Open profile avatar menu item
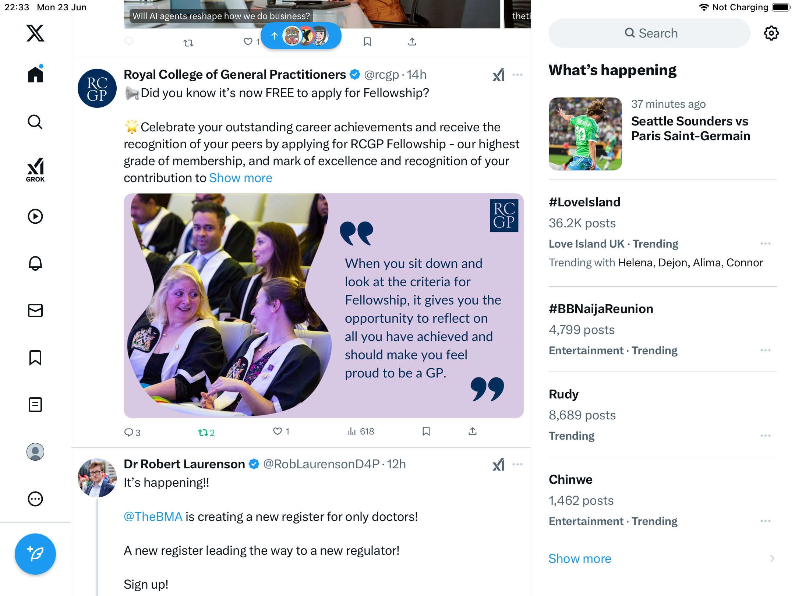Image resolution: width=795 pixels, height=596 pixels. [35, 452]
